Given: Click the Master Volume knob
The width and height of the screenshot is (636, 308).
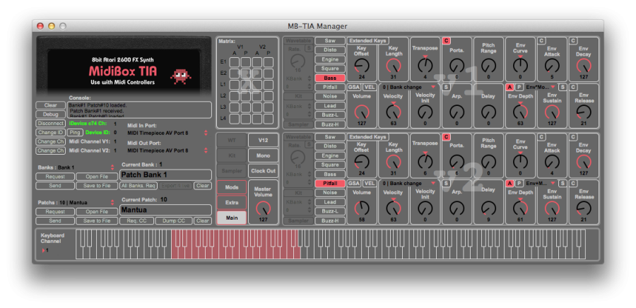Looking at the screenshot, I should [x=264, y=207].
